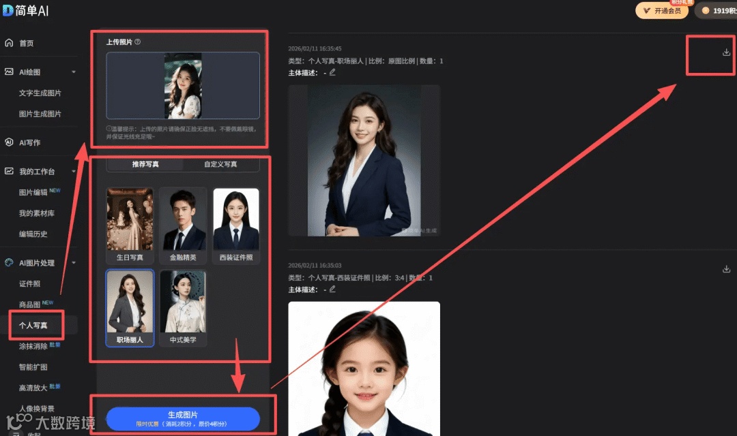Image resolution: width=737 pixels, height=436 pixels.
Task: Select 个人写真 in sidebar
Action: (33, 325)
